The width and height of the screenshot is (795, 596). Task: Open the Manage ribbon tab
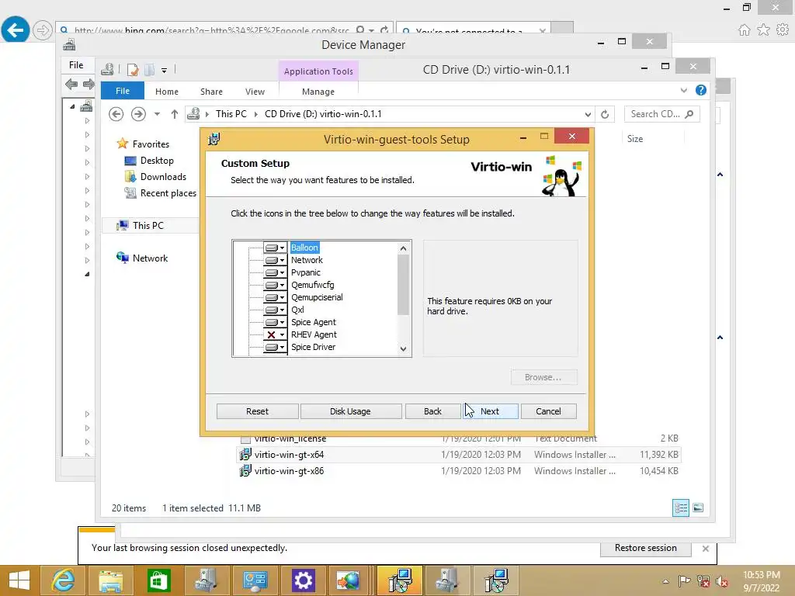point(318,92)
